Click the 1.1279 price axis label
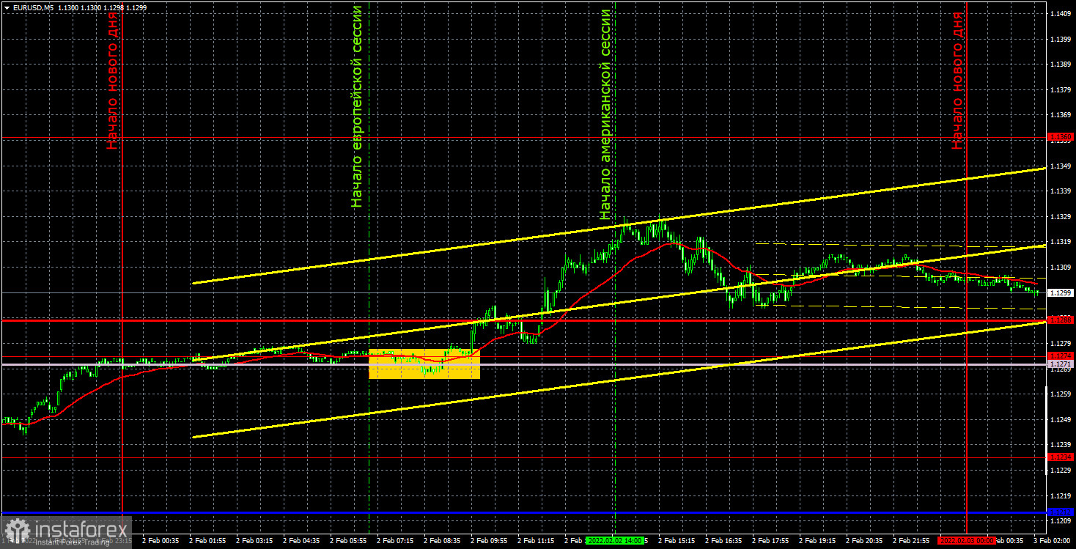Viewport: 1076px width, 549px height. coord(1060,343)
